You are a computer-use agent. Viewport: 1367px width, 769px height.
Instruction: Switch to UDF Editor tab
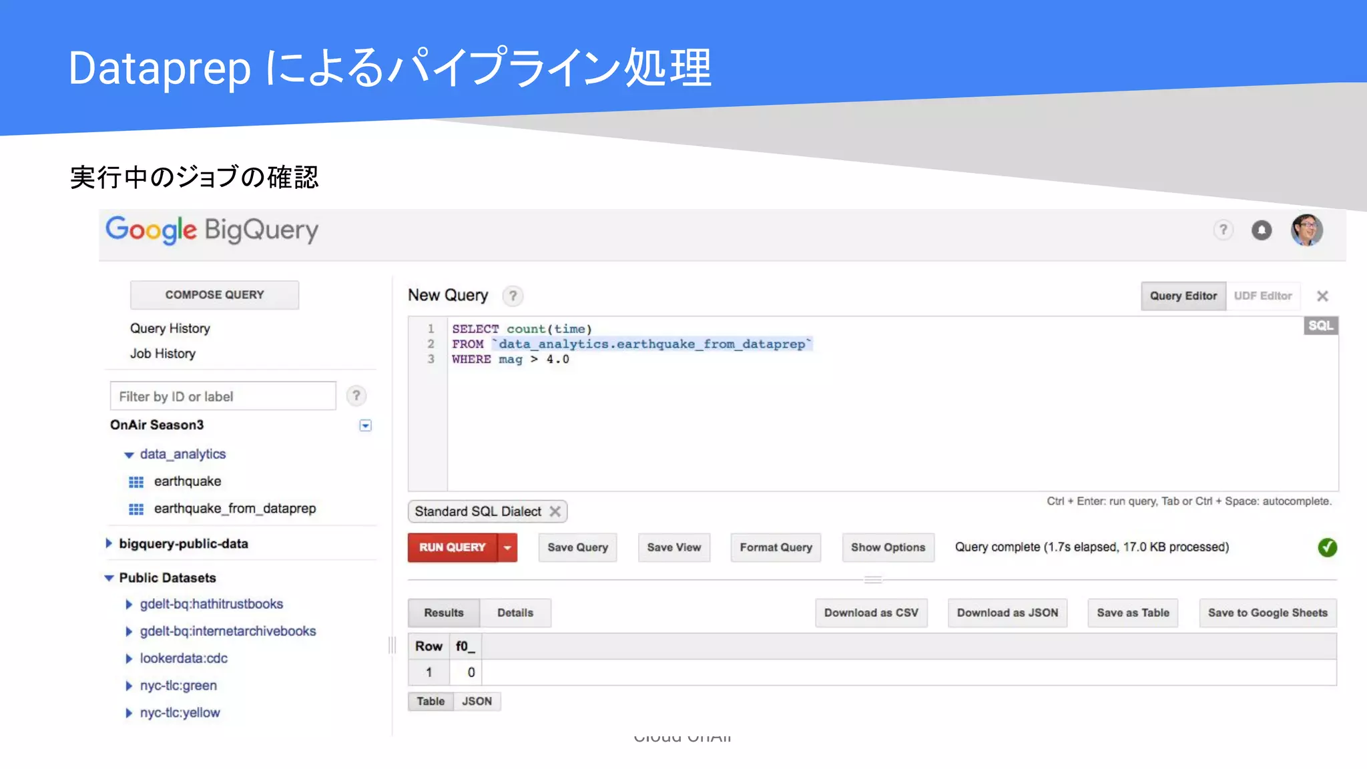click(1263, 296)
